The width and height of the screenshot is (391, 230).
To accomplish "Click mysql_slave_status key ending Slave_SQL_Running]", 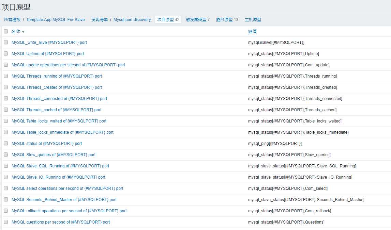I will [x=302, y=166].
